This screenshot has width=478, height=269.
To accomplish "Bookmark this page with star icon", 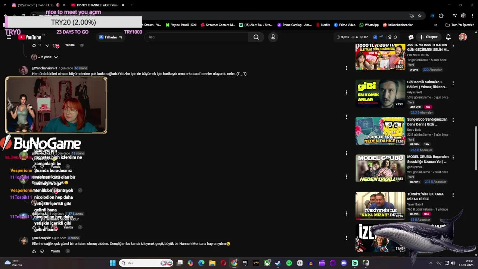I will point(420,16).
